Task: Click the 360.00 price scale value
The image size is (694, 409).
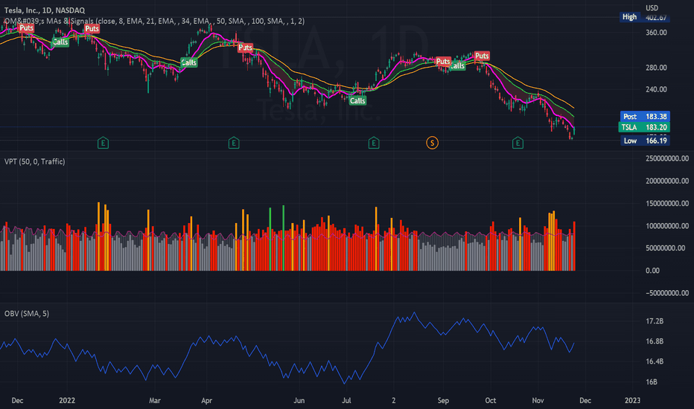Action: click(656, 33)
